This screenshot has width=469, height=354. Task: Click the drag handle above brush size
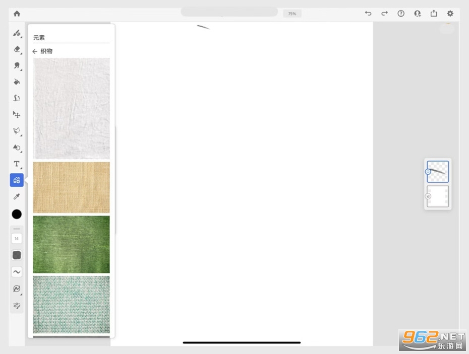pyautogui.click(x=17, y=229)
